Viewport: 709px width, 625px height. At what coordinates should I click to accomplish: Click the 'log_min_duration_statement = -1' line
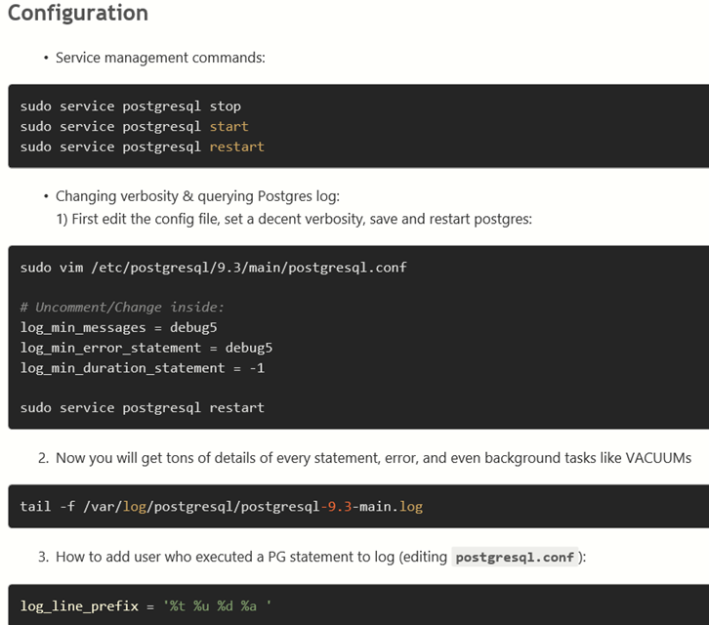click(142, 368)
